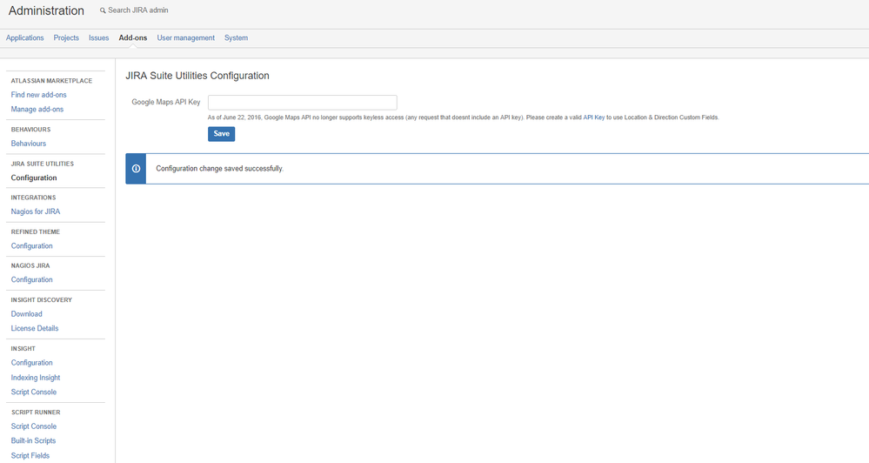Open Script Fields
869x463 pixels.
pos(30,456)
